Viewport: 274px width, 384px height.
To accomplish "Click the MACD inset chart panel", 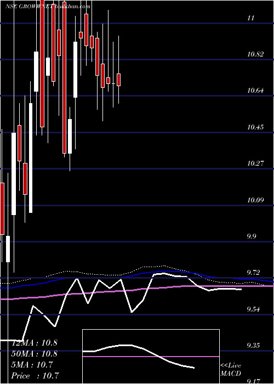I will click(151, 357).
